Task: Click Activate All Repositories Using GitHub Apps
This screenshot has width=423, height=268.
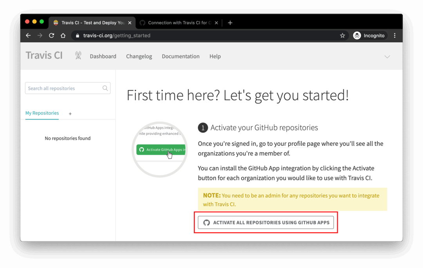Action: point(266,223)
